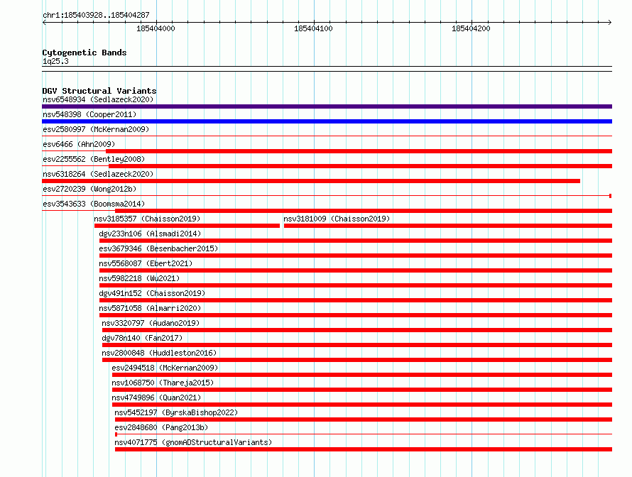Click the 1q25.3 cytogenetic band
Image resolution: width=632 pixels, height=477 pixels.
coord(55,61)
